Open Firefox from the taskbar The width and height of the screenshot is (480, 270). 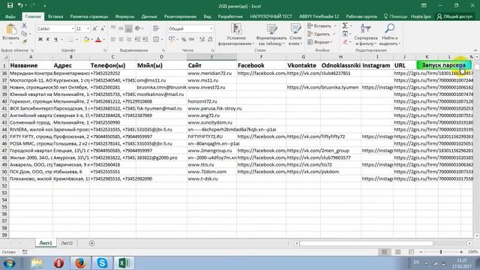click(80, 263)
